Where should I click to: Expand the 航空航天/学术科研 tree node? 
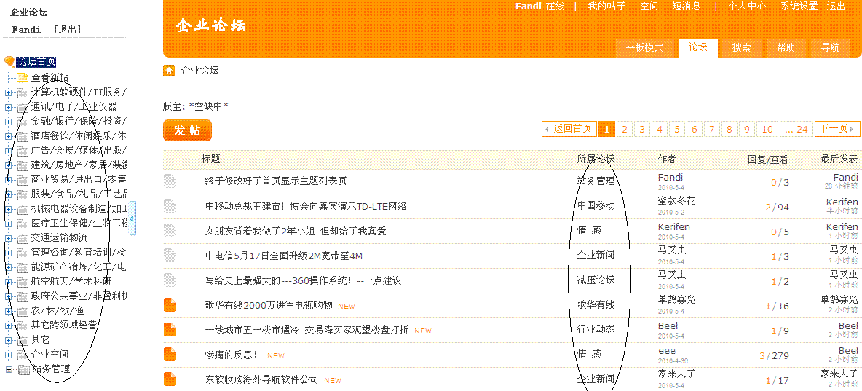point(8,282)
